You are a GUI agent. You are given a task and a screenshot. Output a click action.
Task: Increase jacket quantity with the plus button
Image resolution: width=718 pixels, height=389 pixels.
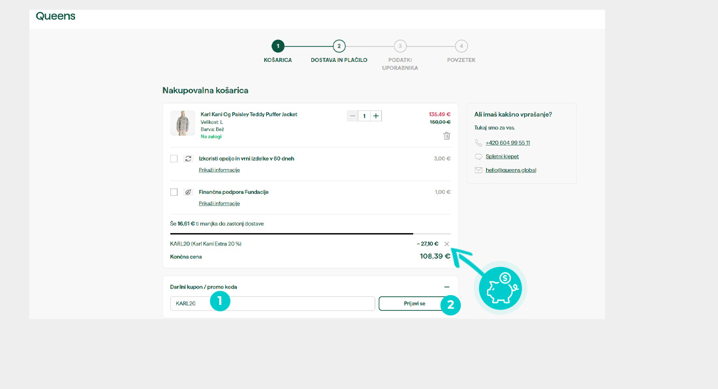376,116
